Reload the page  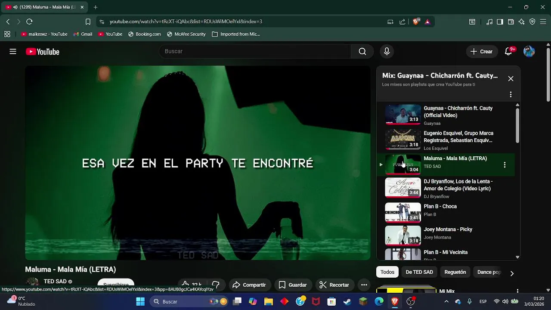tap(29, 22)
